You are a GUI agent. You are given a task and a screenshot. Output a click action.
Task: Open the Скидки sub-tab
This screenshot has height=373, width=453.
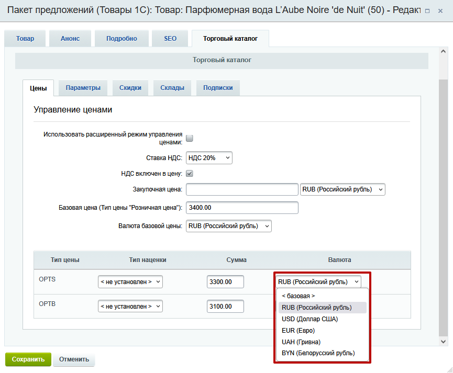[x=130, y=88]
